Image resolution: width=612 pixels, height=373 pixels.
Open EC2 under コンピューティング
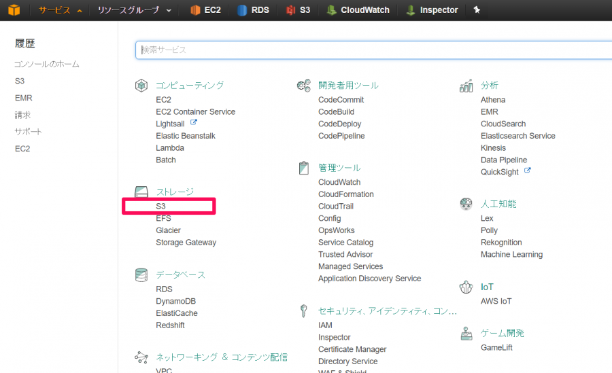[x=163, y=100]
